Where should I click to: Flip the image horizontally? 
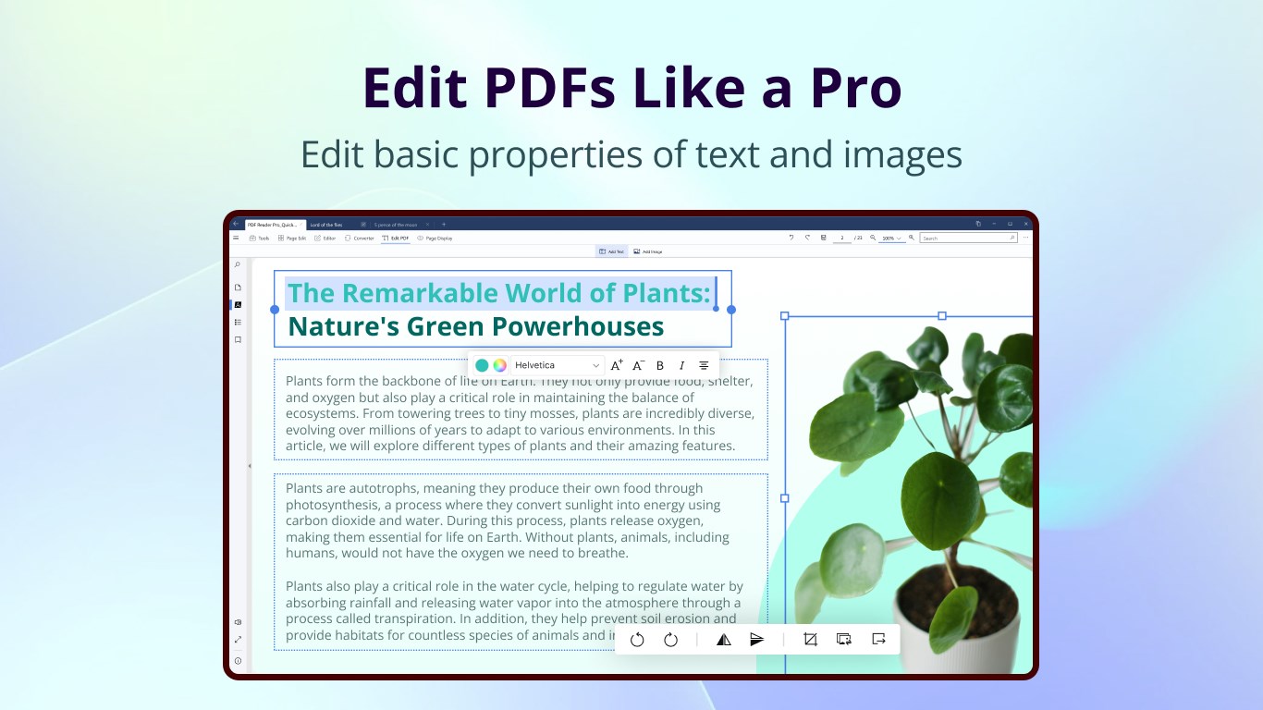click(x=723, y=639)
